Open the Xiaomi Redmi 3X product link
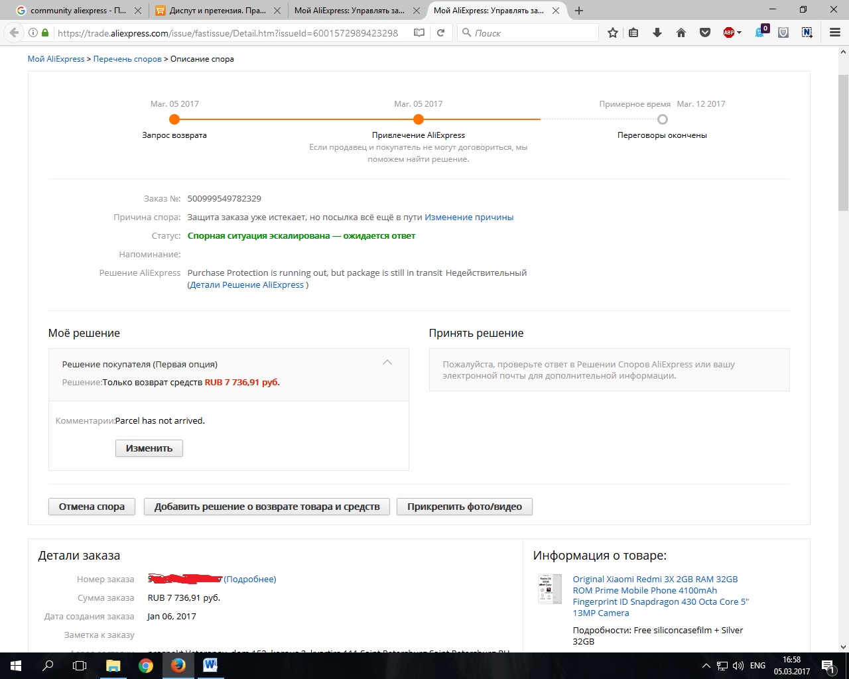The image size is (849, 679). click(661, 596)
